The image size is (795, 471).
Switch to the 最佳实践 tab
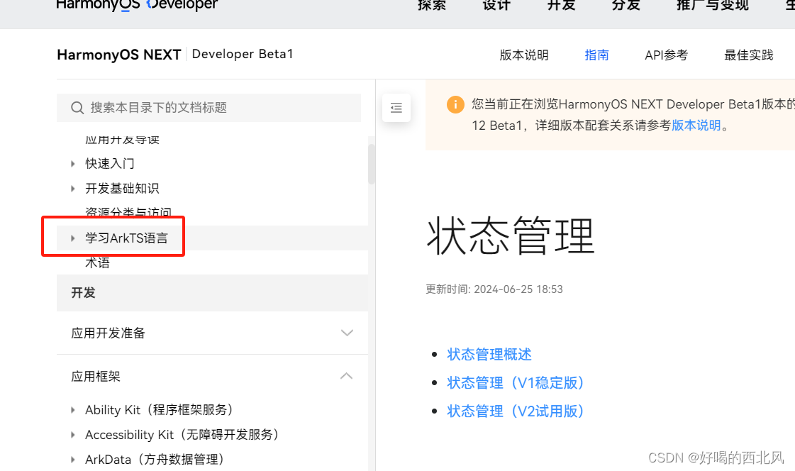[x=748, y=55]
